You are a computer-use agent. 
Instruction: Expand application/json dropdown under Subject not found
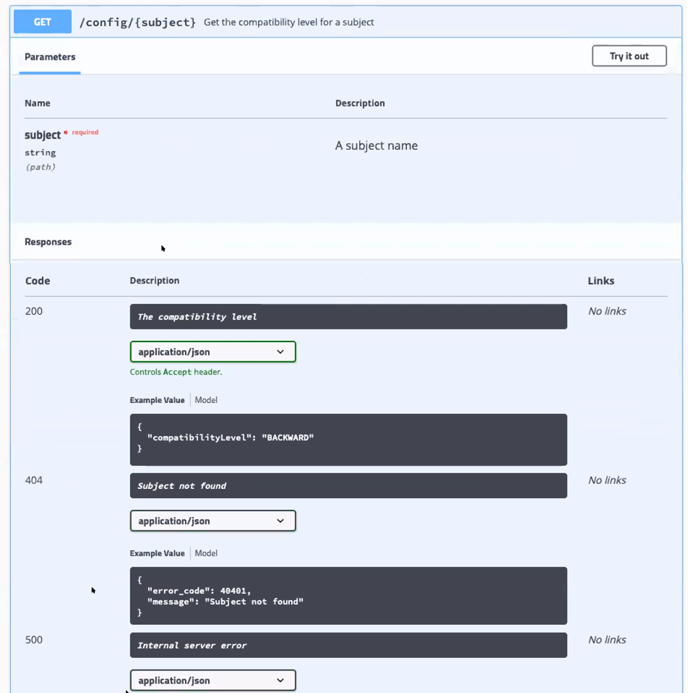212,521
